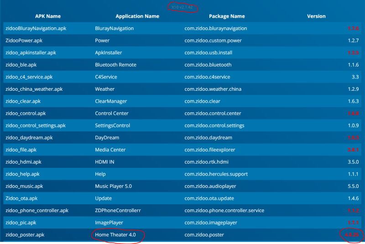Click version value 1.6.3

point(353,101)
